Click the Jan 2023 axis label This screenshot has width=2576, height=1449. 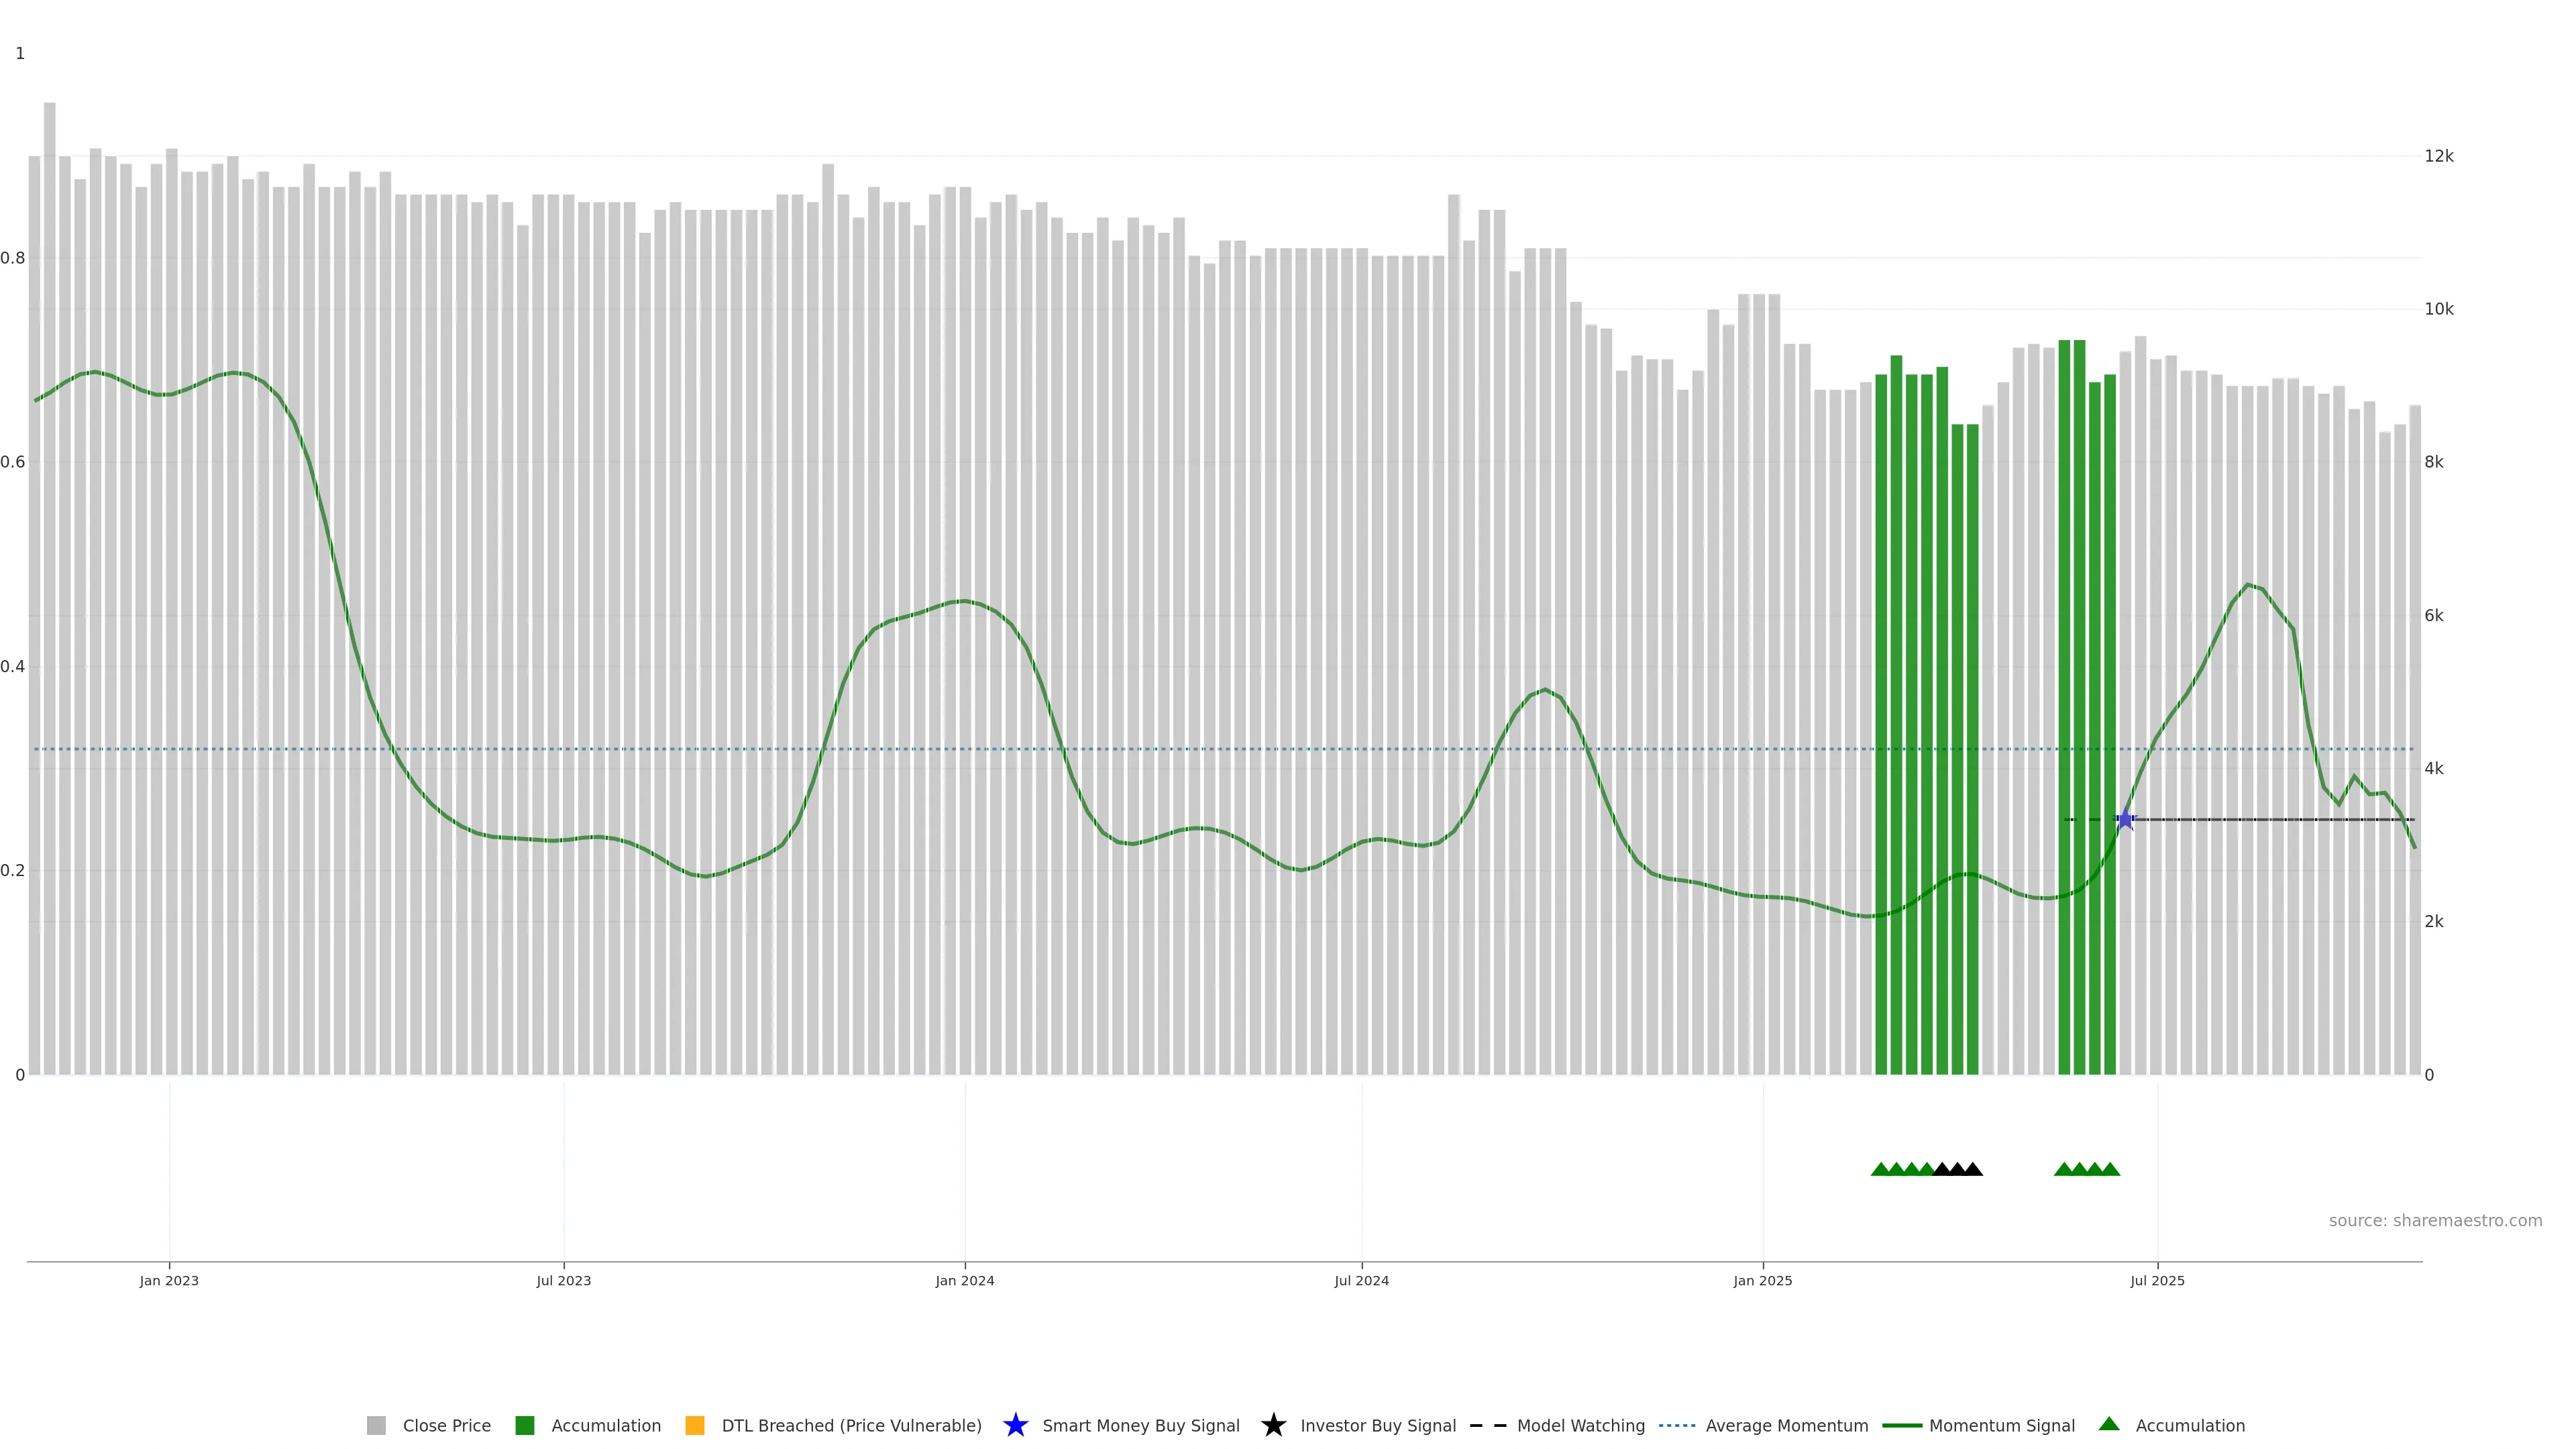pyautogui.click(x=169, y=1281)
